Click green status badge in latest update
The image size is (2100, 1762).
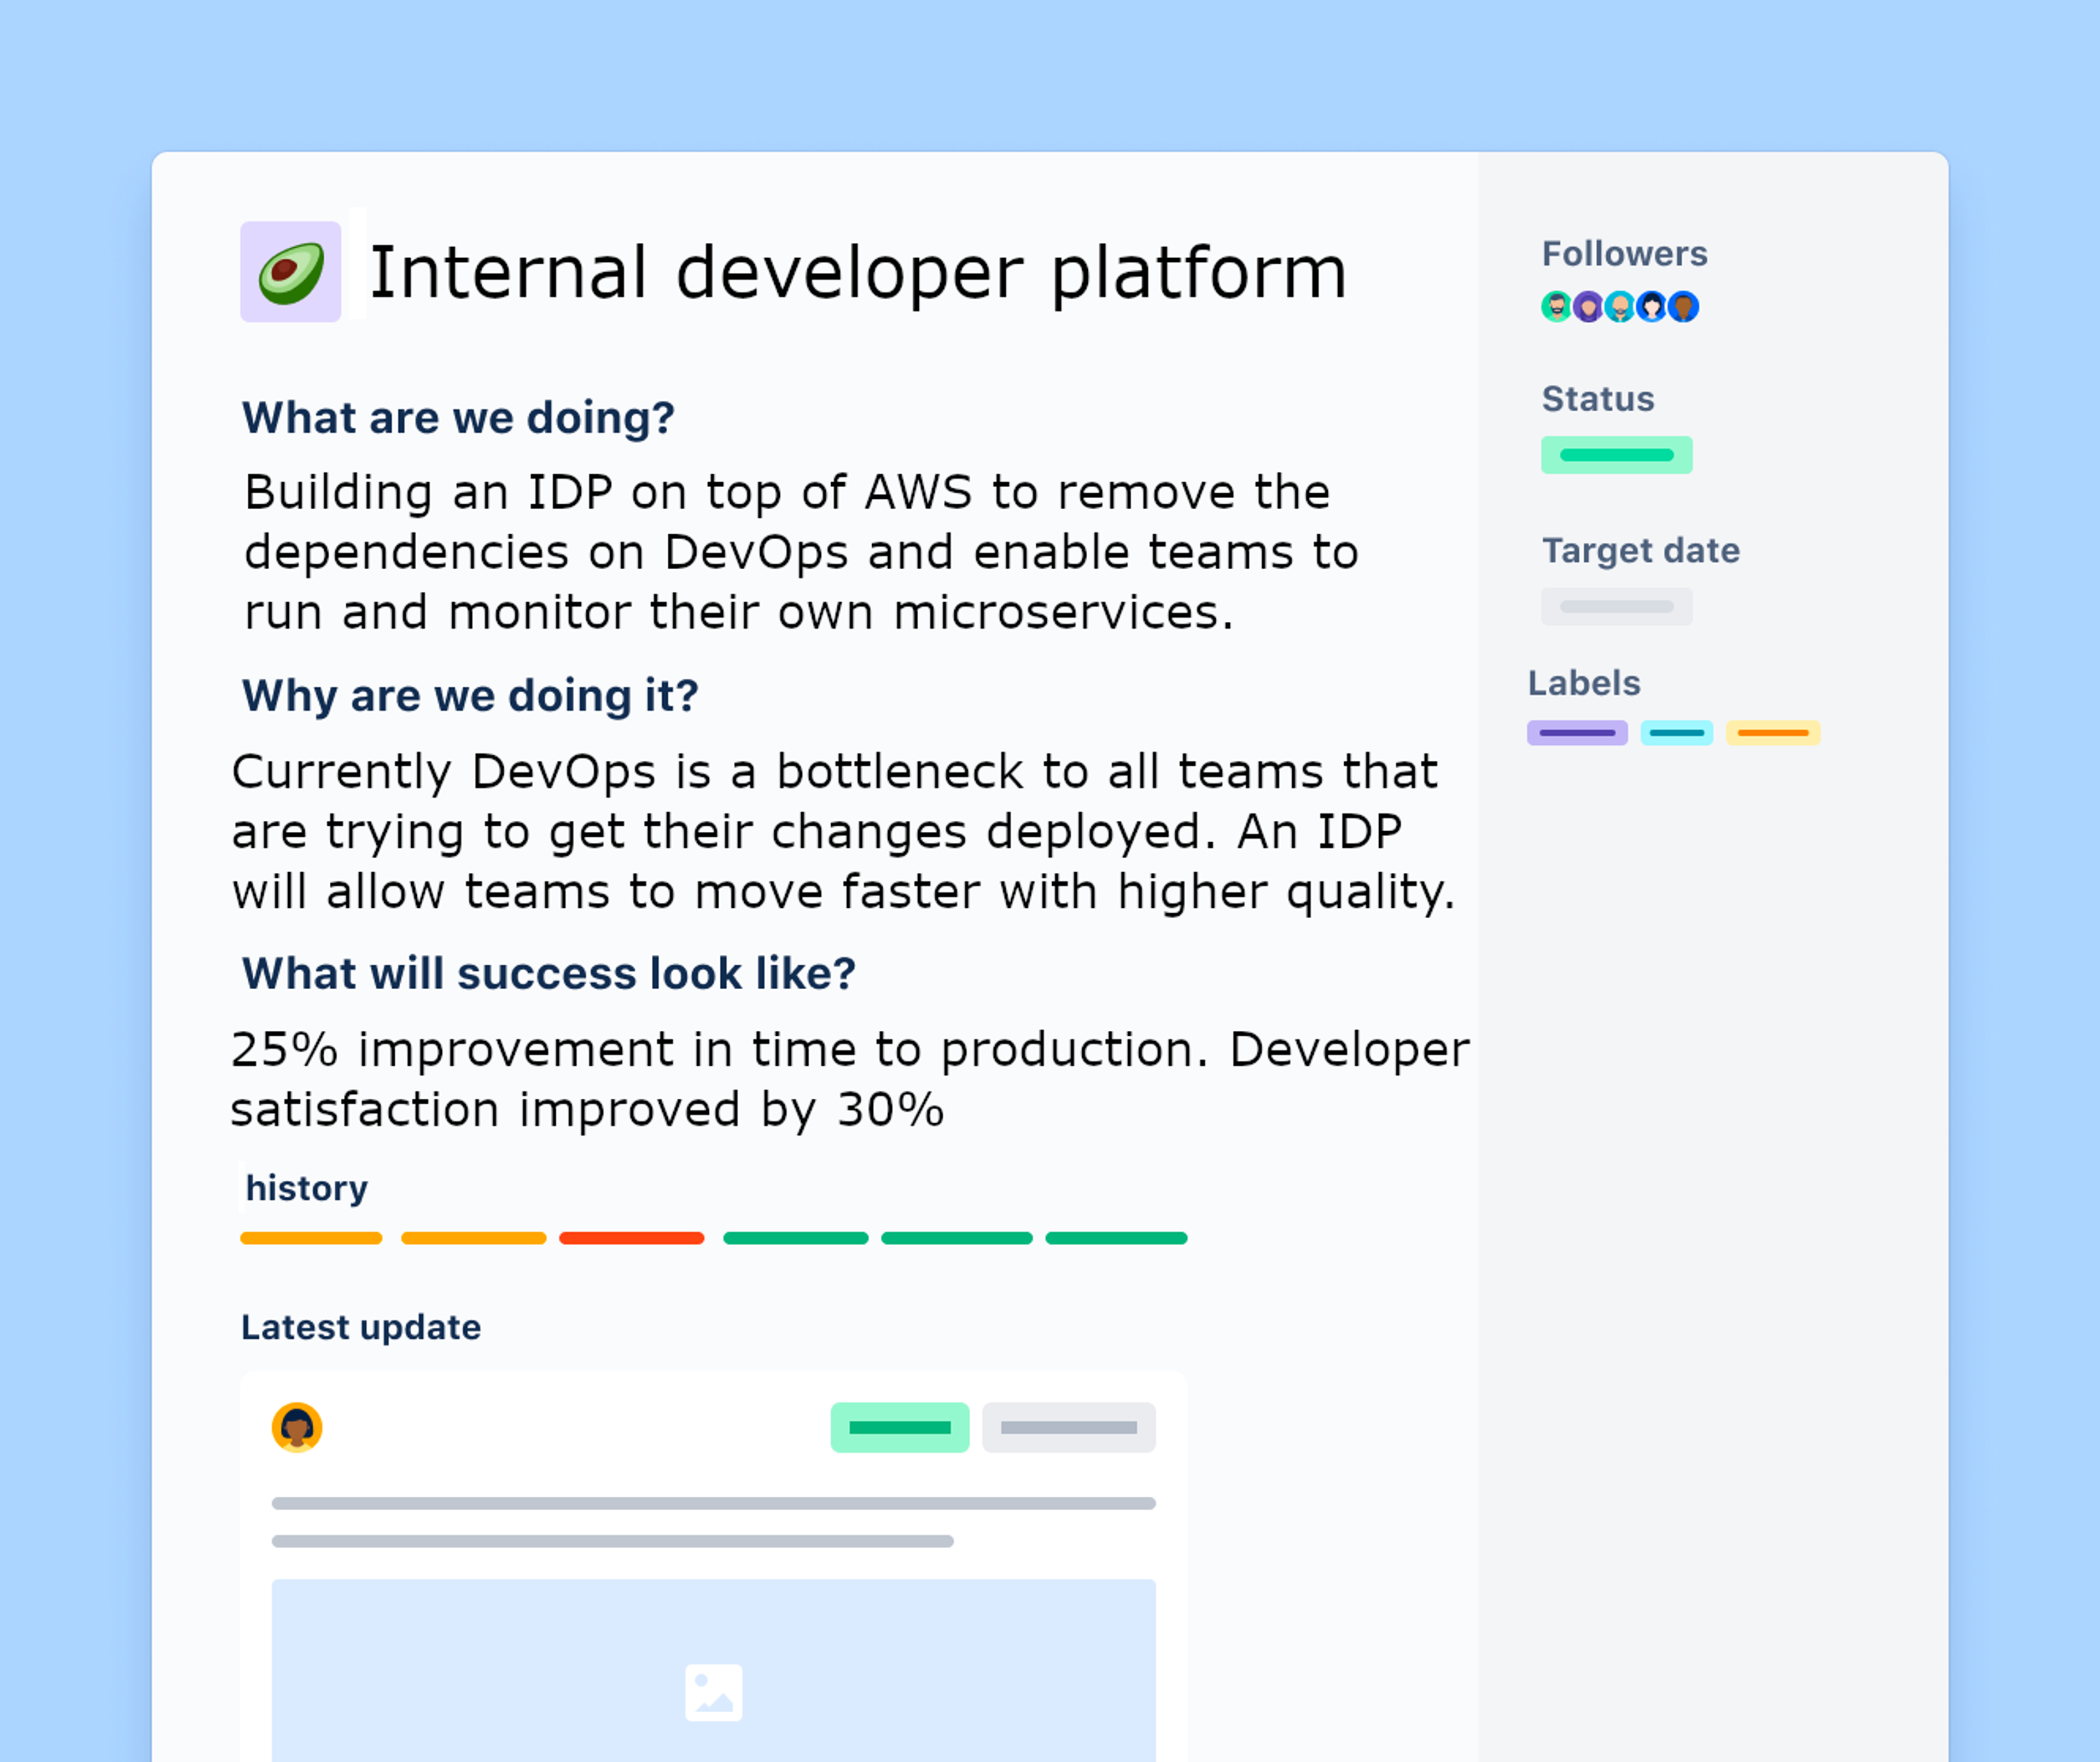pyautogui.click(x=899, y=1427)
